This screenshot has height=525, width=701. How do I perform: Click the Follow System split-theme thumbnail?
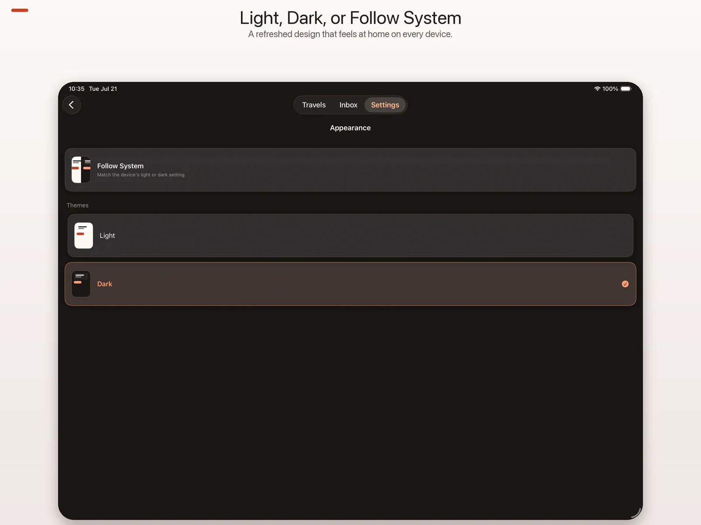(x=81, y=170)
